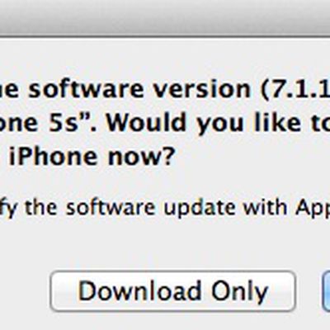Click the word "like" in the prompt
This screenshot has height=330, width=330.
(277, 121)
